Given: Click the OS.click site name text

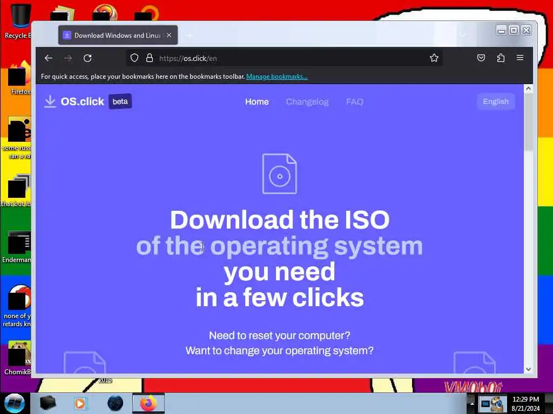Looking at the screenshot, I should (83, 101).
